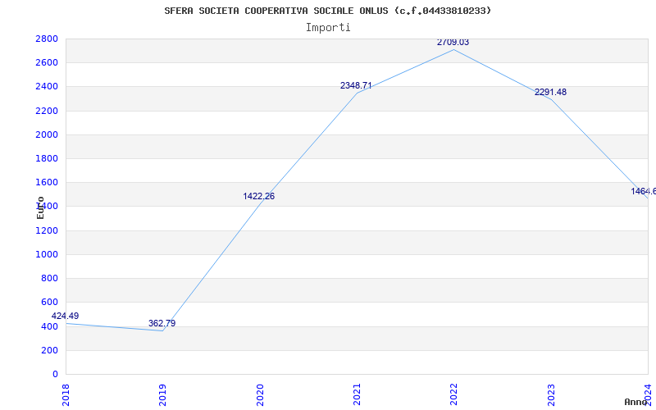This screenshot has width=656, height=410.
Task: Select the 2019 year axis label
Action: 162,395
